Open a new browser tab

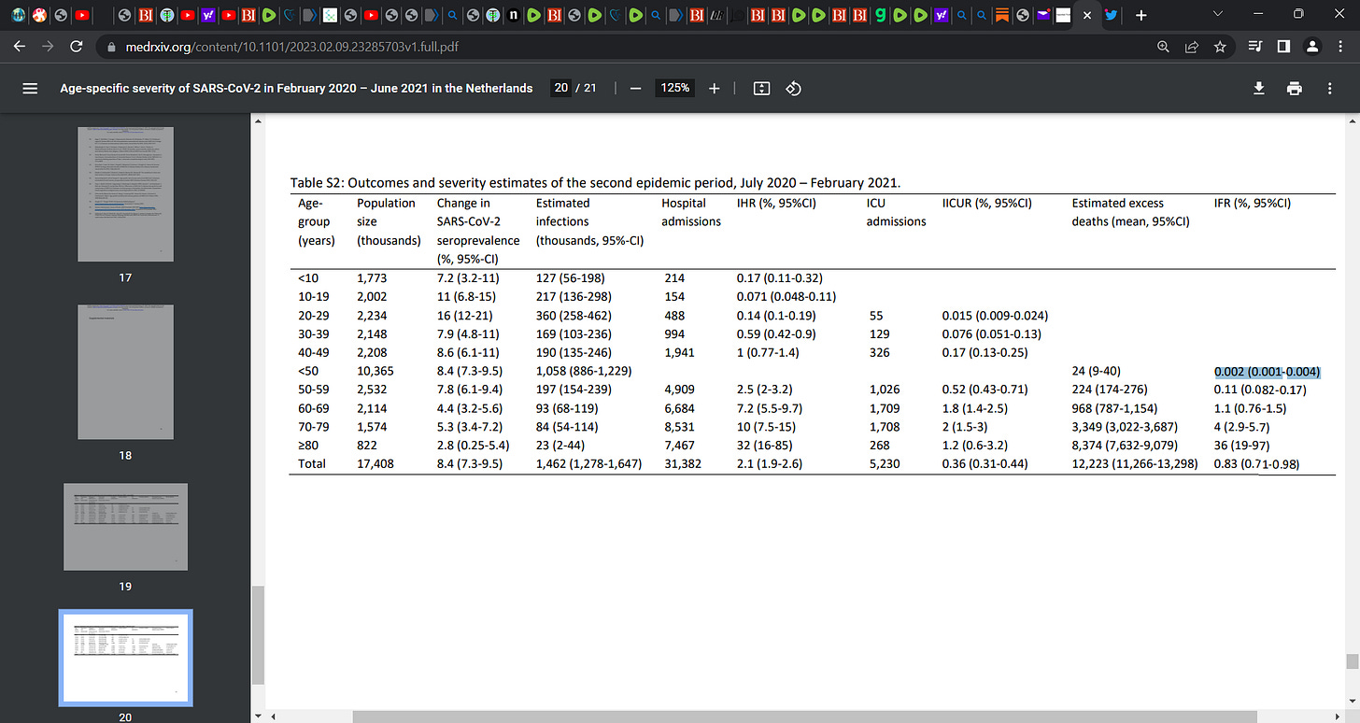coord(1140,16)
